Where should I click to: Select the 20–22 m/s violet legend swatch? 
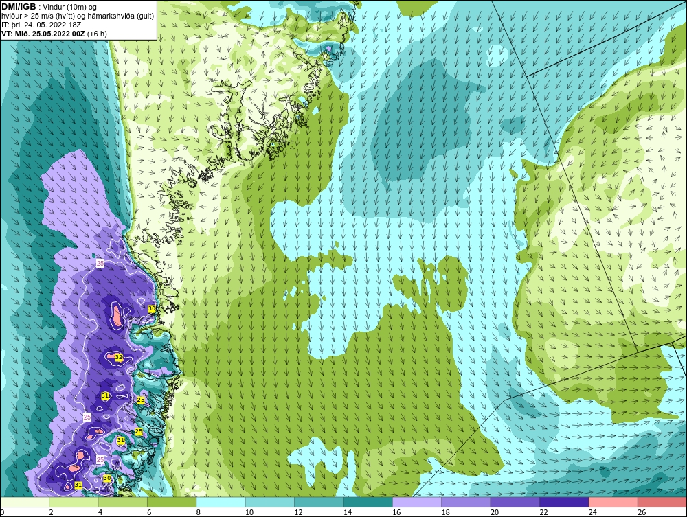[515, 502]
